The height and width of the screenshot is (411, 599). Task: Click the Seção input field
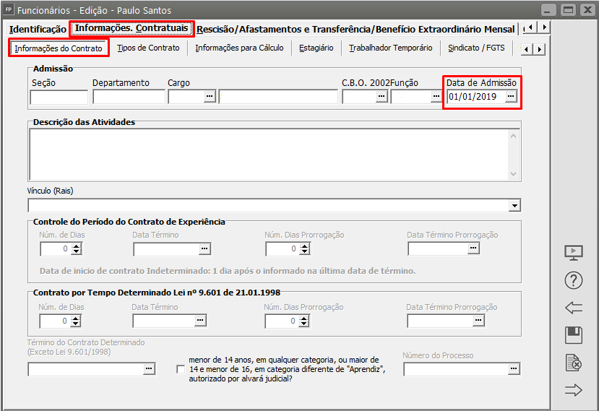tap(59, 97)
